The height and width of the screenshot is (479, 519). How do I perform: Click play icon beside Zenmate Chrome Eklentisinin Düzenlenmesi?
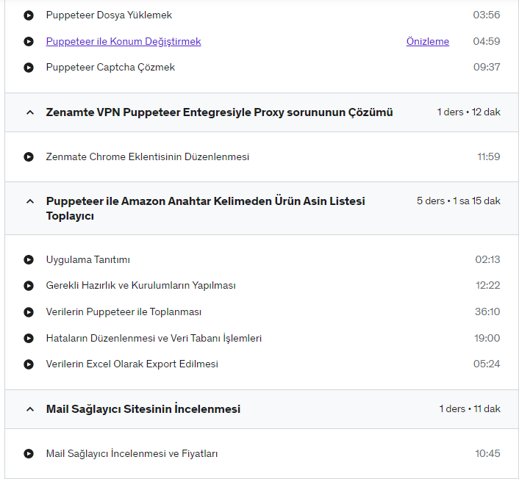[x=29, y=156]
